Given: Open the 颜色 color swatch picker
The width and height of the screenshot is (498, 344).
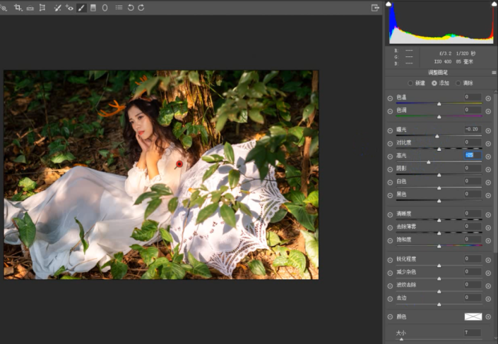Looking at the screenshot, I should [x=473, y=317].
